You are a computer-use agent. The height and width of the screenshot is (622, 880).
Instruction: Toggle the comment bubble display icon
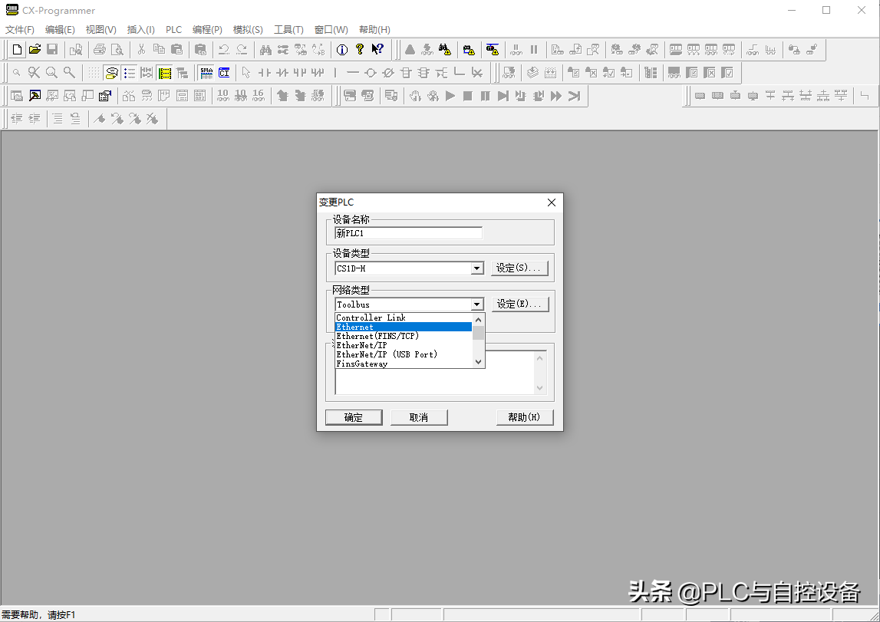click(x=112, y=73)
